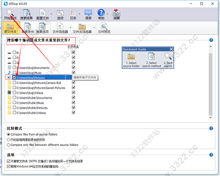Screen dimensions: 220x176
Task: Expand dropdown arrow next to 文件夹筛选器
Action: pos(94,27)
